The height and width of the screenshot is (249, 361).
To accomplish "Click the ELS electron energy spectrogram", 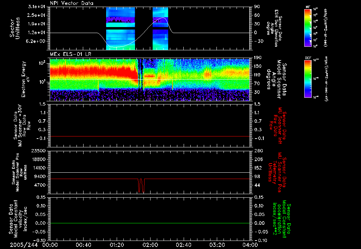I will [x=150, y=80].
